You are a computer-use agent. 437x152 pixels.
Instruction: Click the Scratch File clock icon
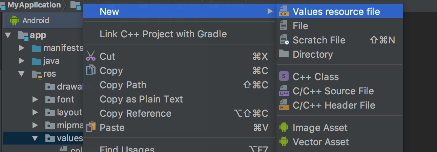pos(284,40)
